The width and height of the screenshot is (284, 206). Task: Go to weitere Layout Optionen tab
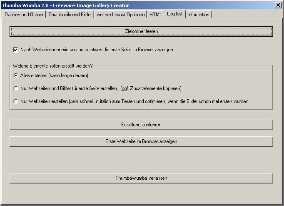[121, 15]
